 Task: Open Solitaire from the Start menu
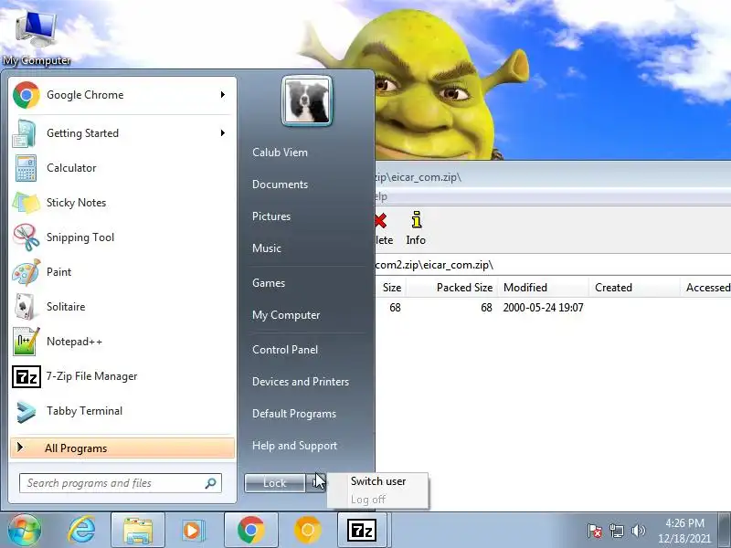(122, 307)
